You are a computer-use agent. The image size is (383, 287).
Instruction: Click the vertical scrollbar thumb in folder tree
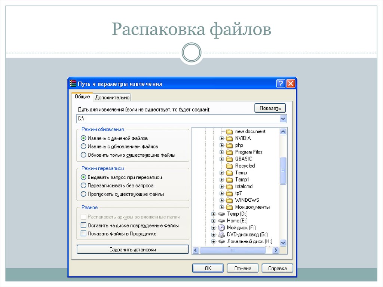[283, 170]
